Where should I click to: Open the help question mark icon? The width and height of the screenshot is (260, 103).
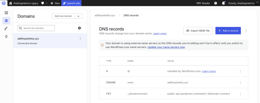click(216, 3)
